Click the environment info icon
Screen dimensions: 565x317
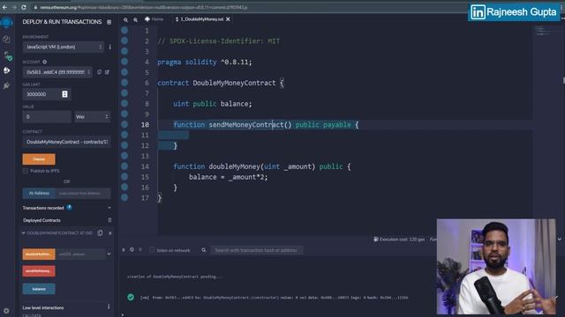[x=109, y=47]
